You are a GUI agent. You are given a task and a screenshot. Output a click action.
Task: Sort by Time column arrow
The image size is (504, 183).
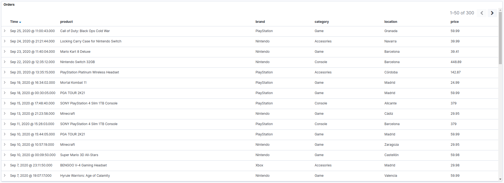[x=20, y=22]
